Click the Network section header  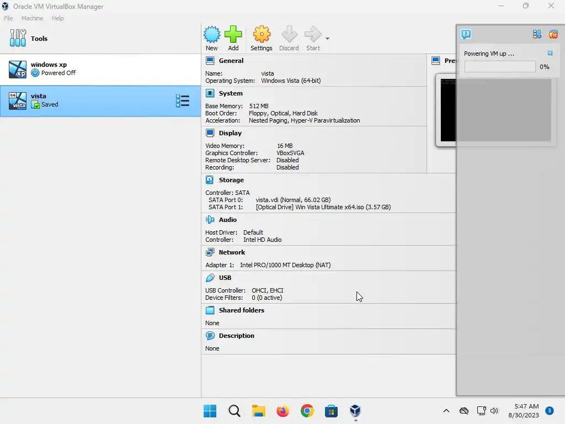pyautogui.click(x=232, y=252)
